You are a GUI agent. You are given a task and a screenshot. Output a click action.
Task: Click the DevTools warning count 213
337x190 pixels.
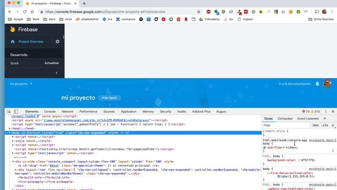coord(315,111)
